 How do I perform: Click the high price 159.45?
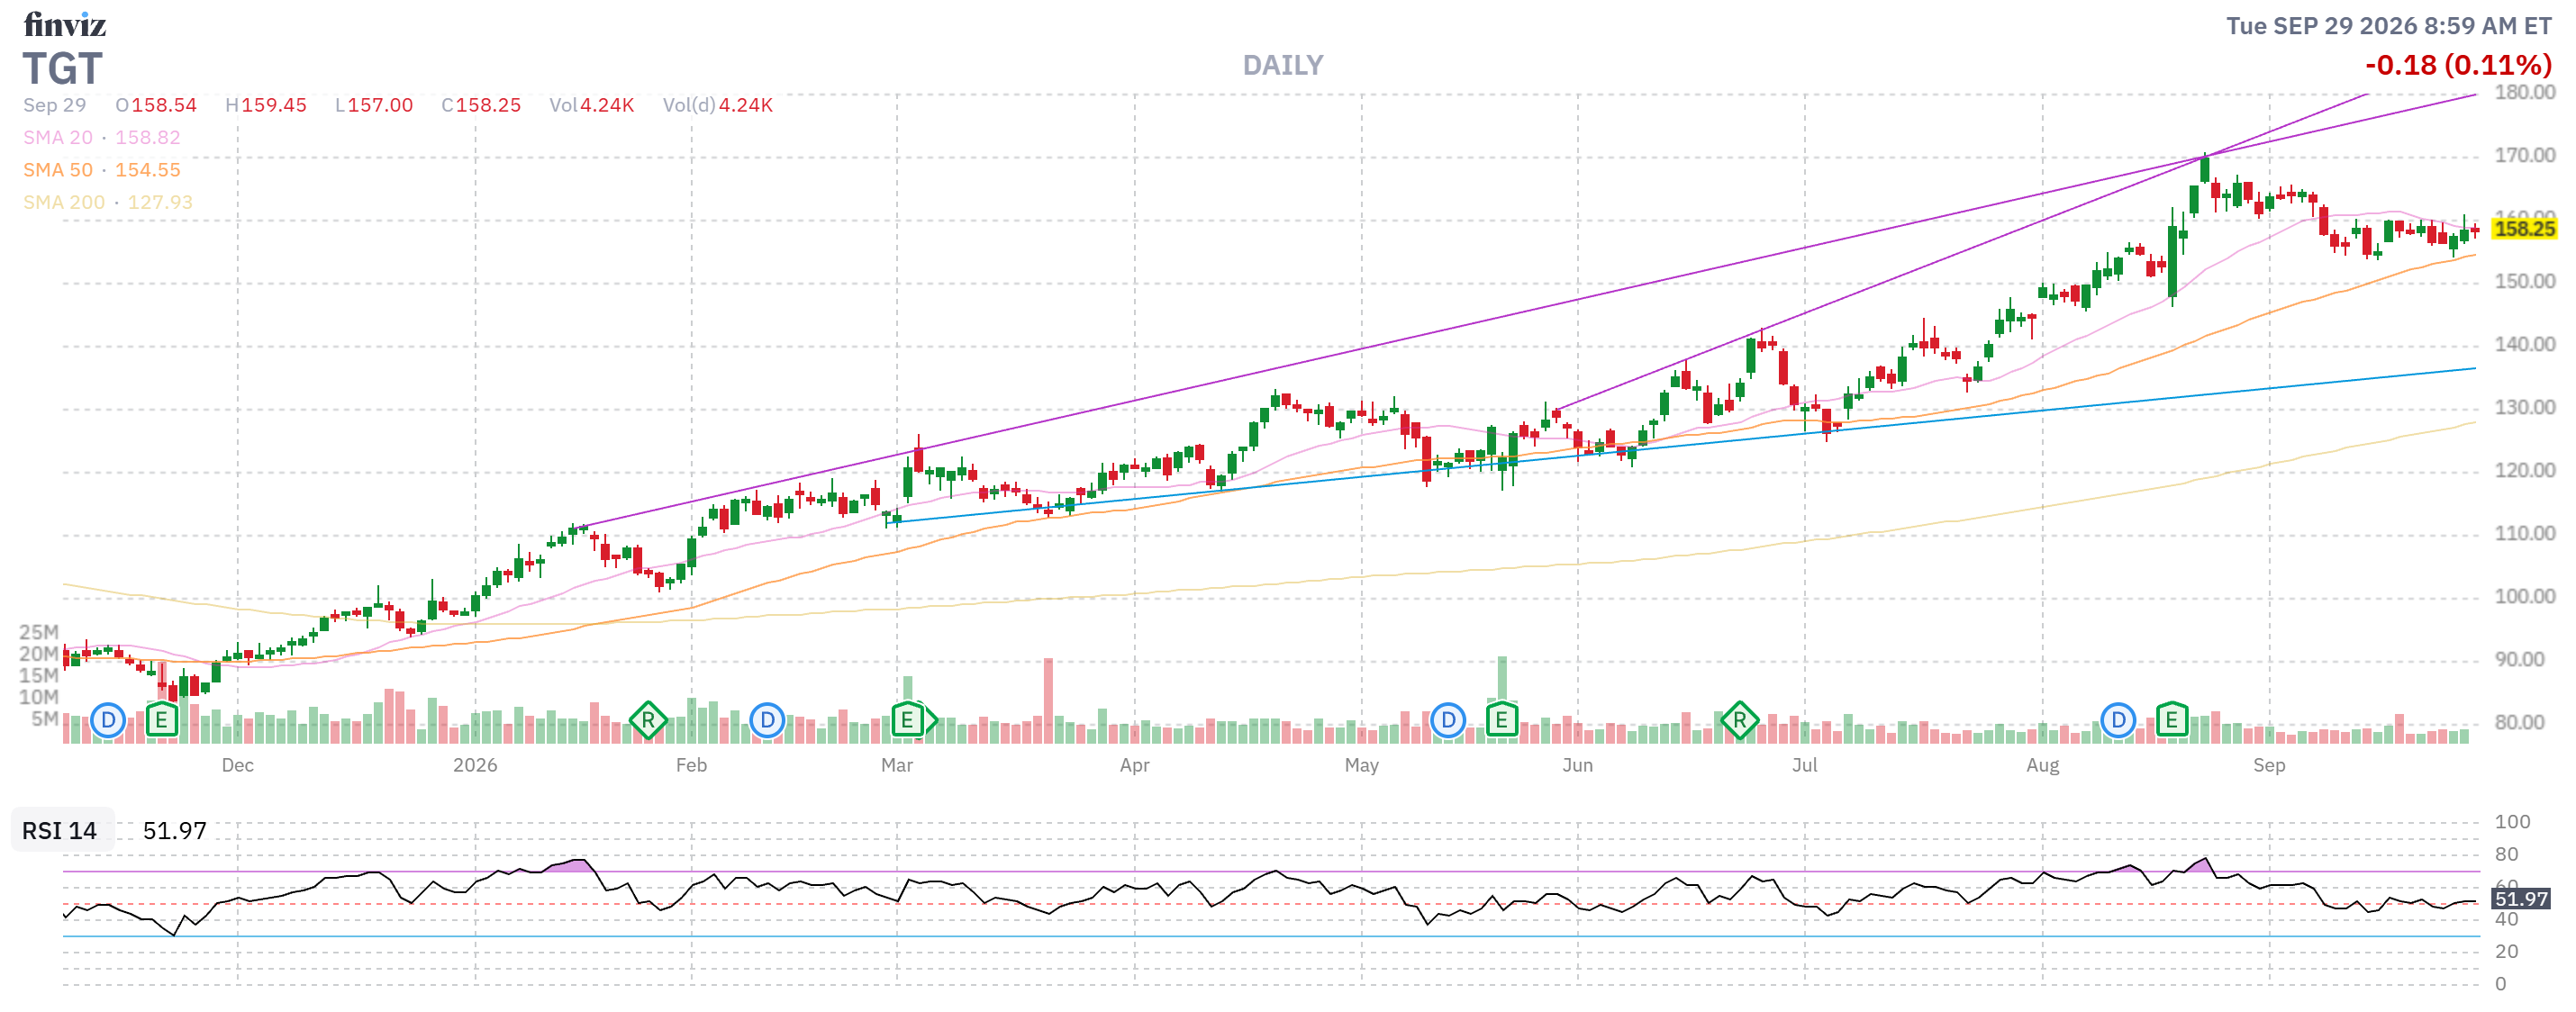click(274, 105)
